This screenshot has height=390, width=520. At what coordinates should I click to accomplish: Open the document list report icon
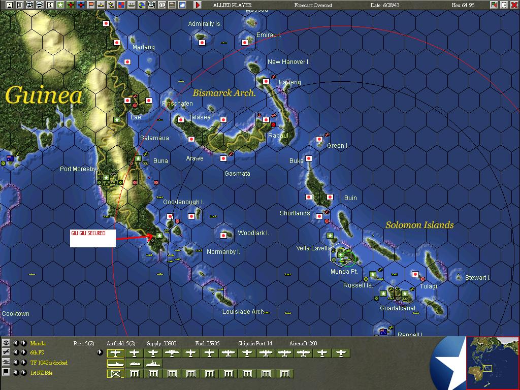pos(20,5)
